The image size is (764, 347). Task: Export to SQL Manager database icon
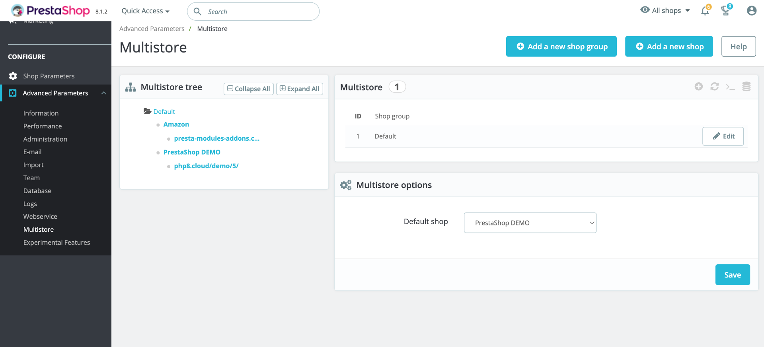(x=746, y=87)
